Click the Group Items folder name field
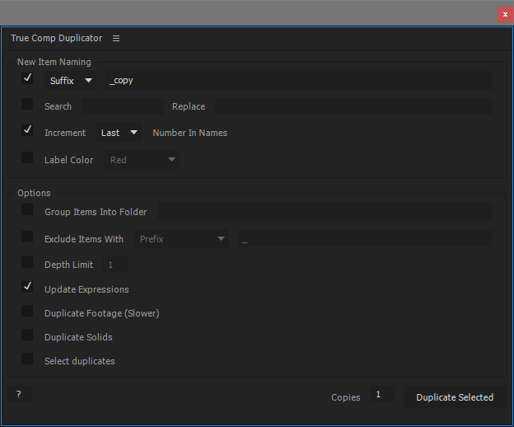This screenshot has height=427, width=514. 325,212
